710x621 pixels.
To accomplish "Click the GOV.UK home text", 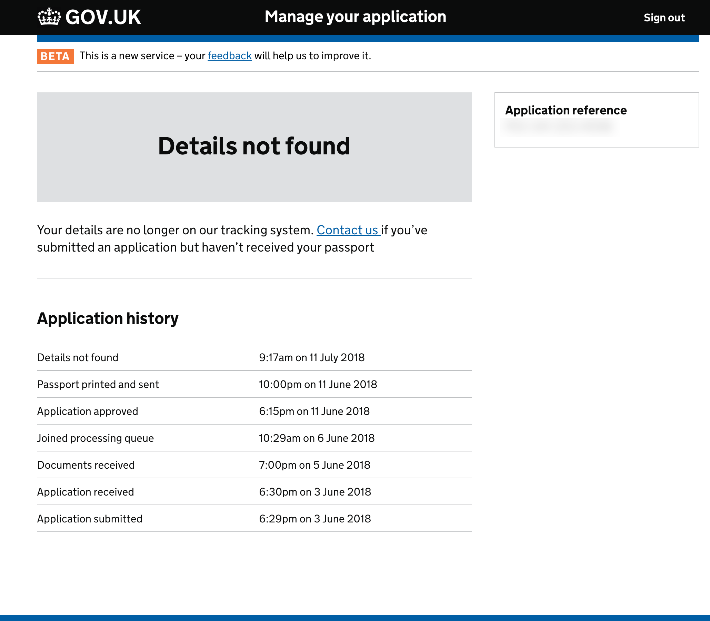I will tap(103, 17).
